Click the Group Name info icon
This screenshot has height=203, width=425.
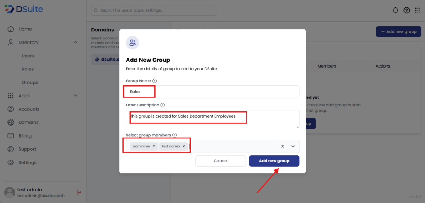click(155, 81)
